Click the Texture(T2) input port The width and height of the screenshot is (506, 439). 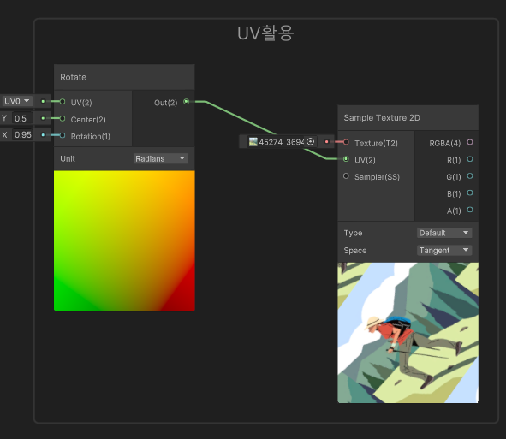pos(346,142)
